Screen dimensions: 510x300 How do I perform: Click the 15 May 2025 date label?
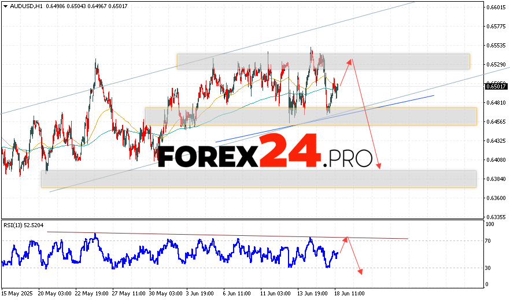tap(16, 293)
